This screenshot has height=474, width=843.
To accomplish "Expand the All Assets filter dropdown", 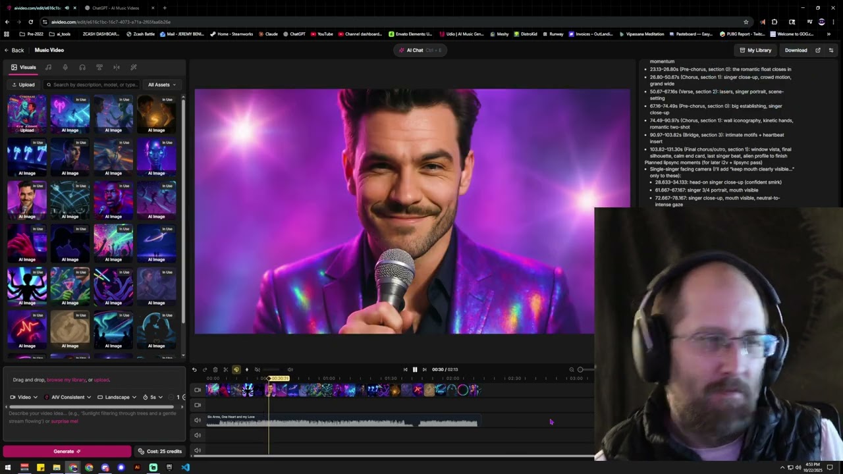I will [x=161, y=85].
